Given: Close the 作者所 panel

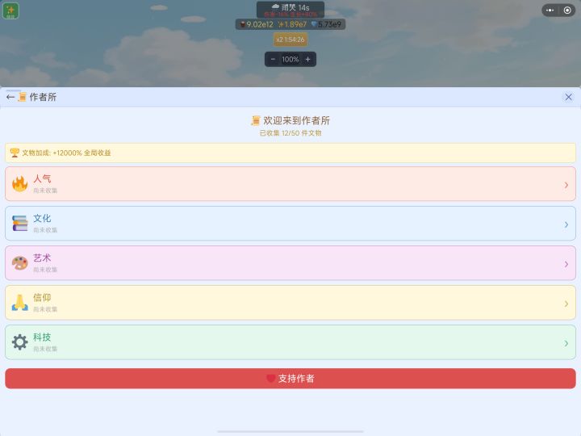Looking at the screenshot, I should tap(568, 97).
